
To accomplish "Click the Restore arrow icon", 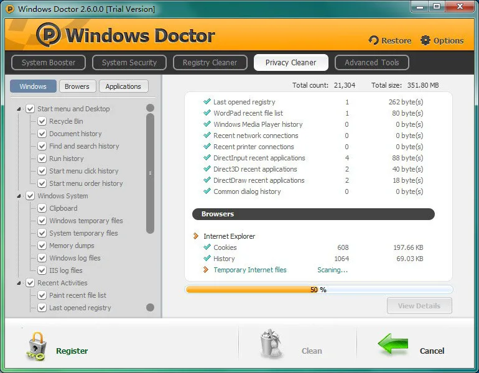I will pos(373,40).
